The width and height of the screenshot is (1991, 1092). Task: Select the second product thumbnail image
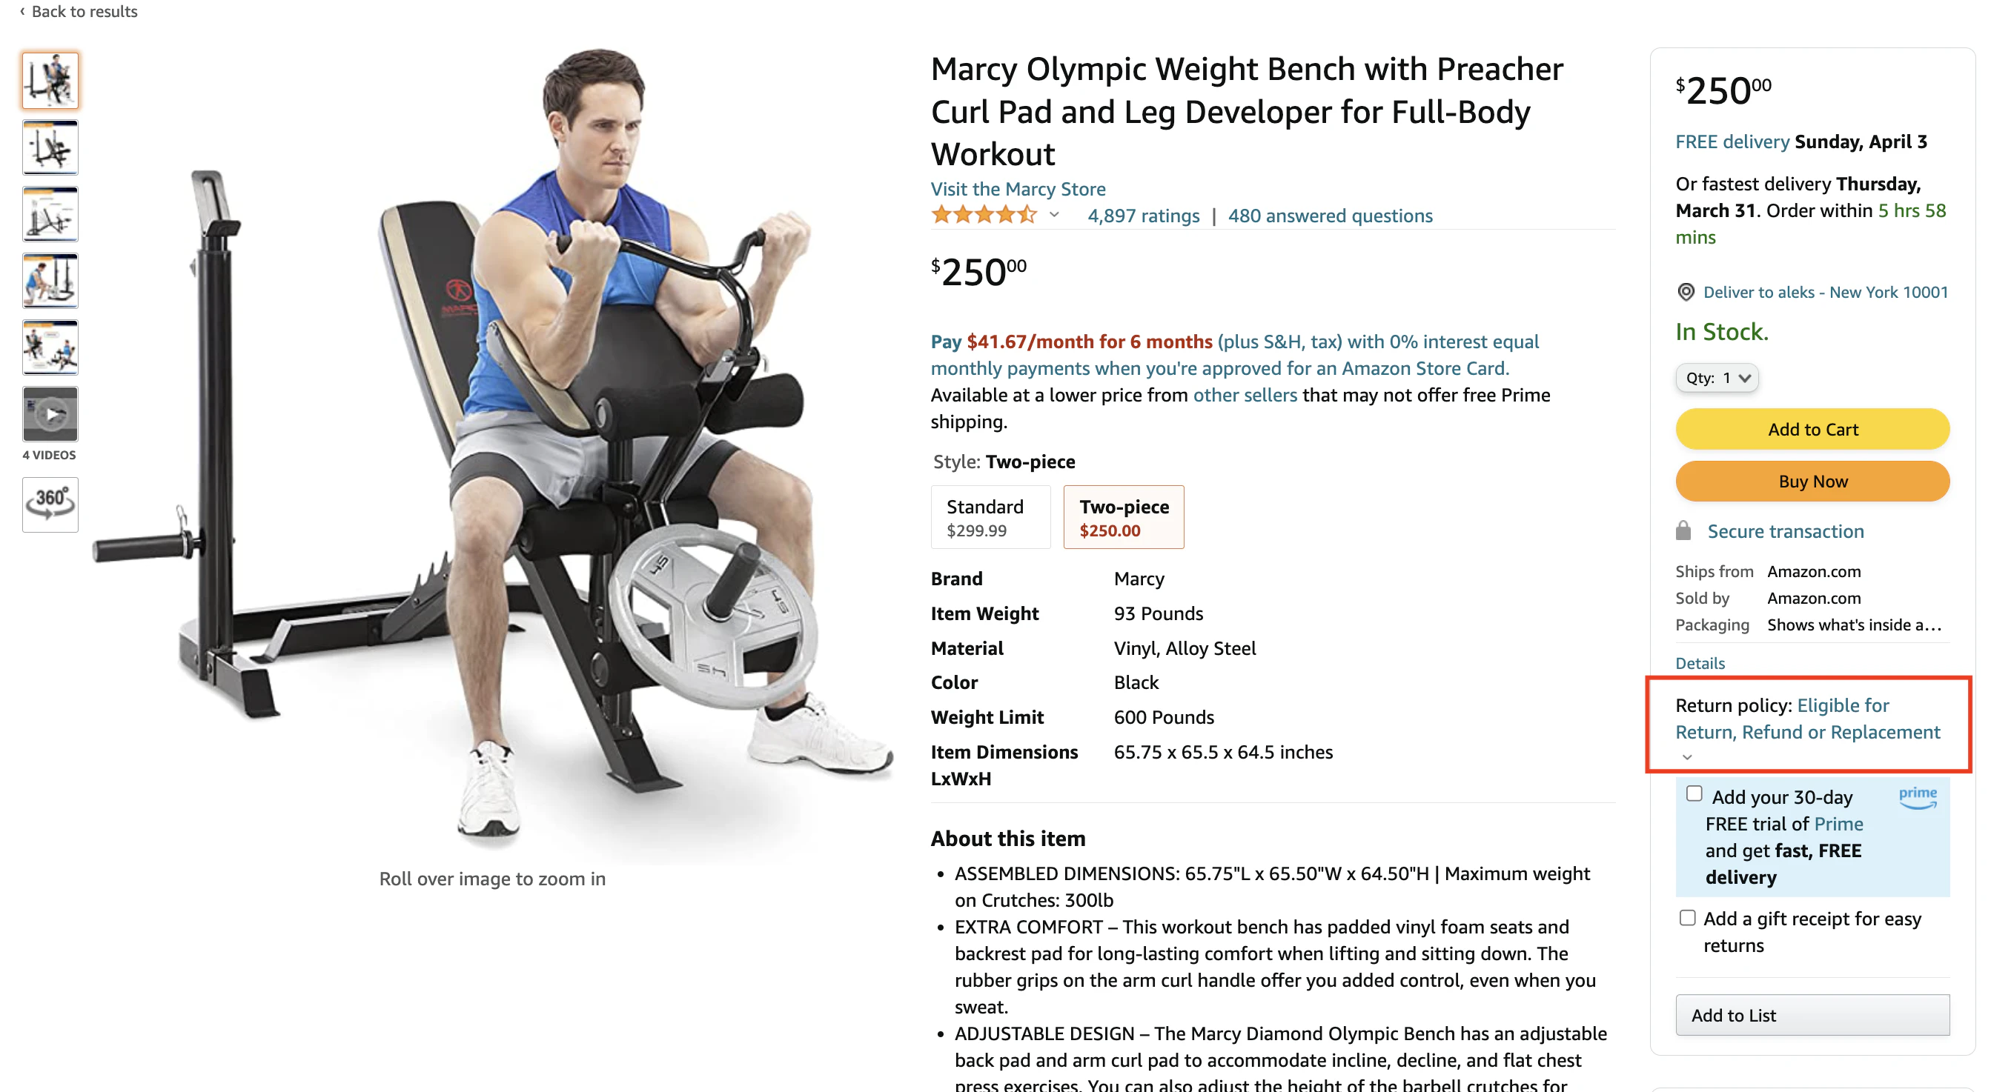50,147
